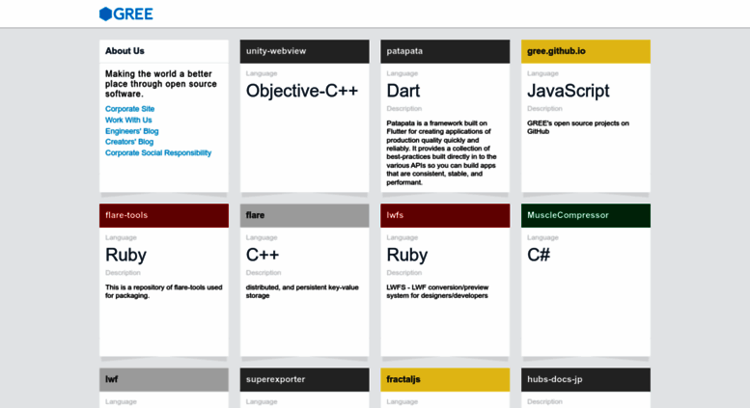The image size is (750, 408).
Task: Click the JavaScript language text
Action: coord(569,91)
